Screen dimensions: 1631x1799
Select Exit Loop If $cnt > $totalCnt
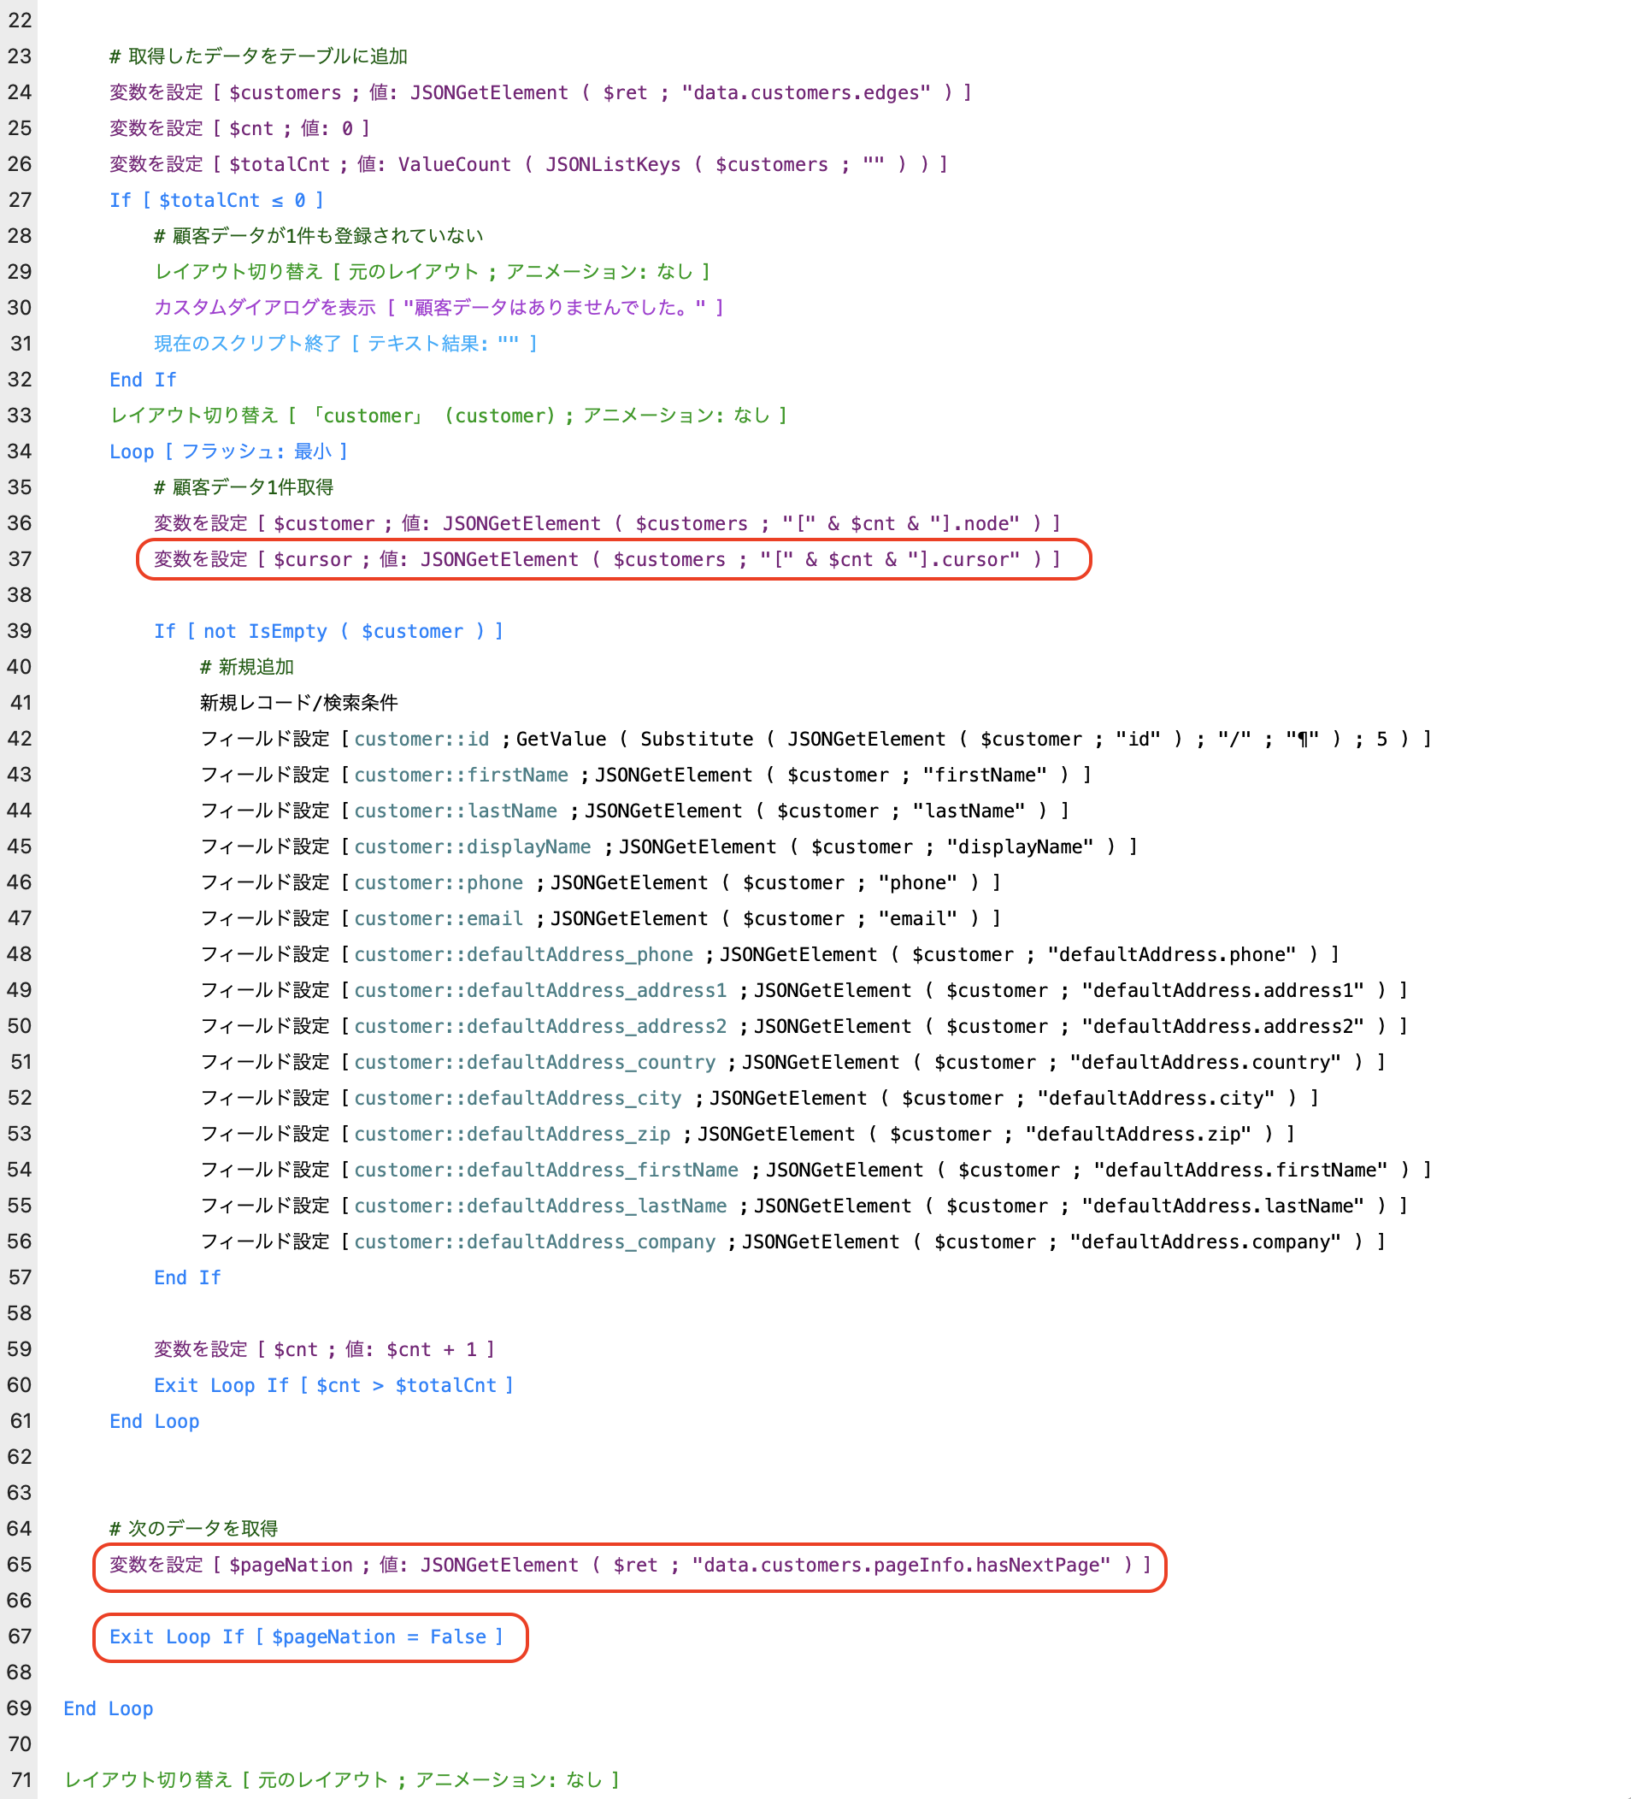(x=333, y=1385)
